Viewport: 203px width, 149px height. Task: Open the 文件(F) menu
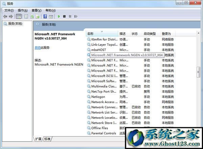[x=9, y=10]
